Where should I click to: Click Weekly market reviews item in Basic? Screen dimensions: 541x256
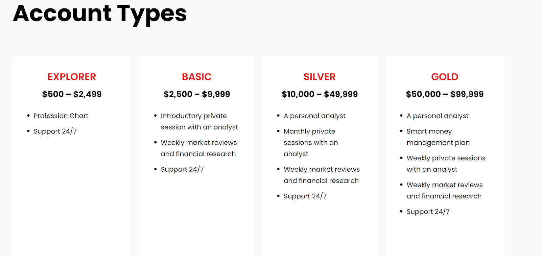[199, 148]
